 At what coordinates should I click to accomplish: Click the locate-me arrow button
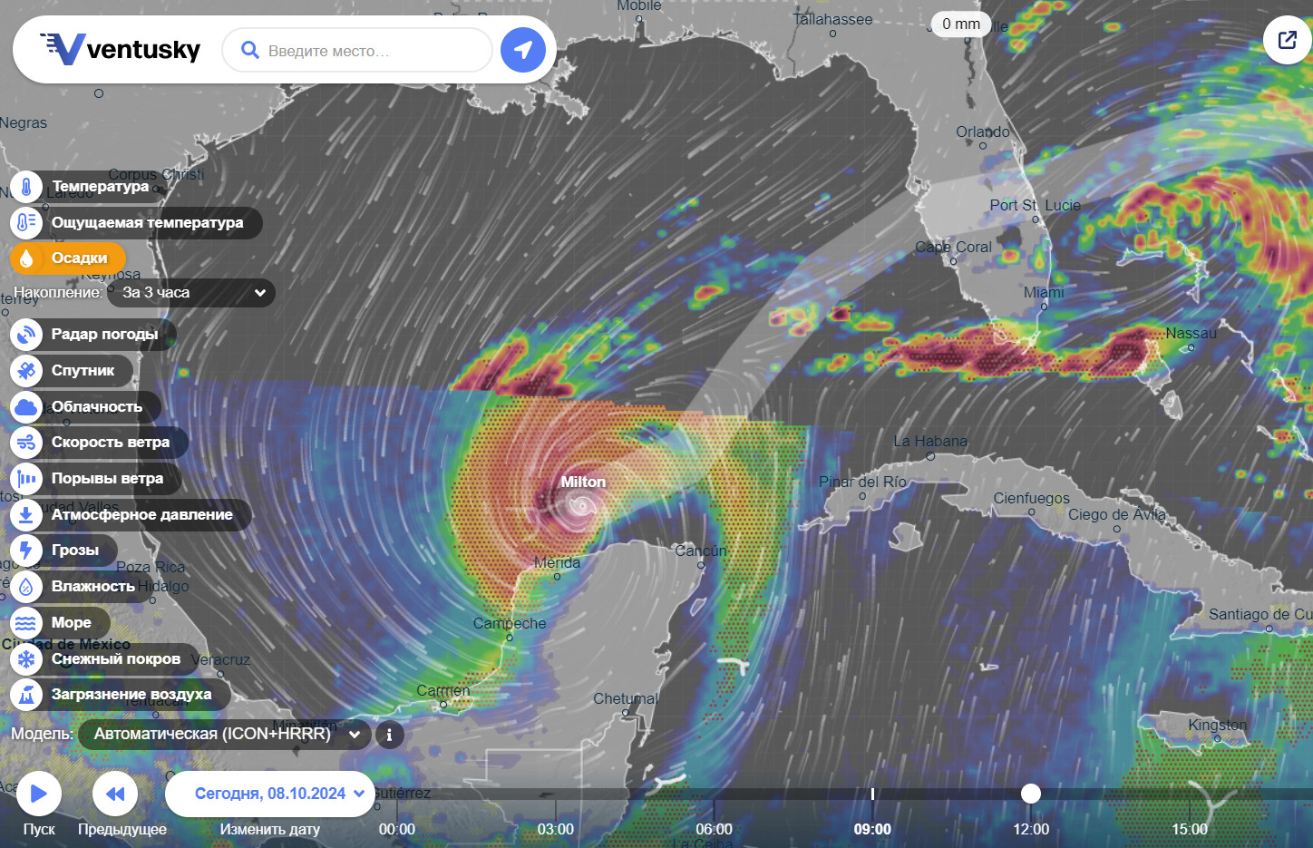click(x=523, y=50)
